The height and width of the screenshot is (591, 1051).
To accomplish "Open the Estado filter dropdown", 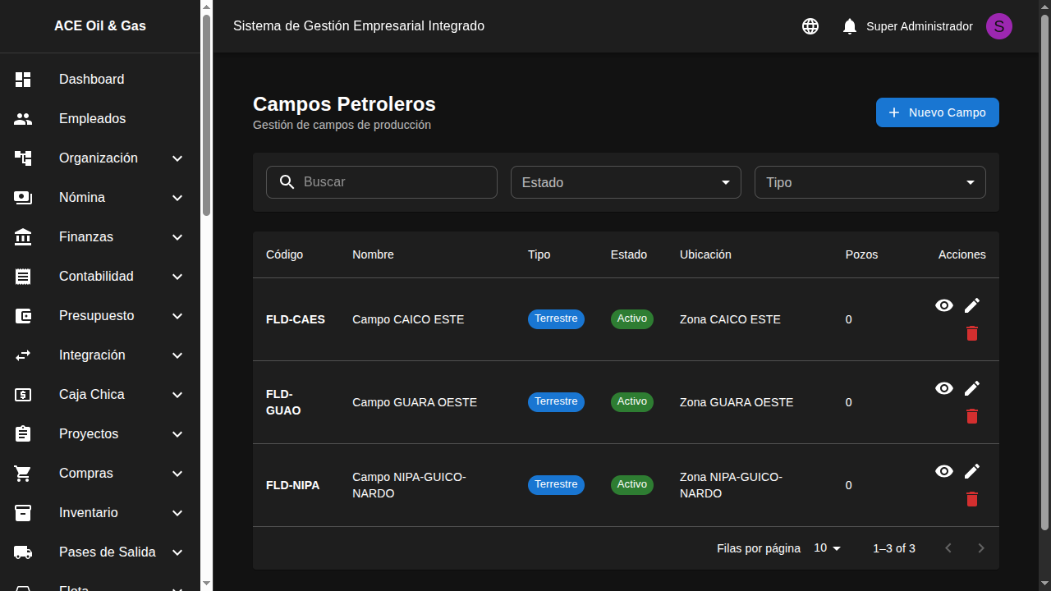I will point(626,182).
